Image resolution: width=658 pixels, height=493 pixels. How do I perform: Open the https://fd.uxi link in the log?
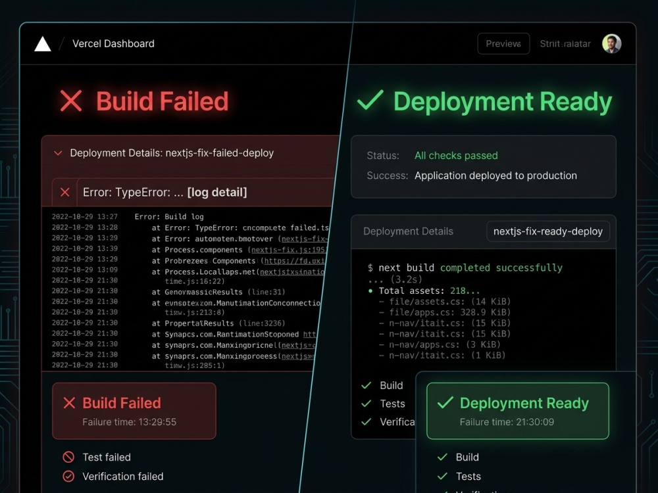click(293, 261)
